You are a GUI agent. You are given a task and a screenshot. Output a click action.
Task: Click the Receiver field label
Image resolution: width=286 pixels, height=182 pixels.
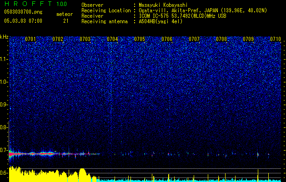(92, 16)
